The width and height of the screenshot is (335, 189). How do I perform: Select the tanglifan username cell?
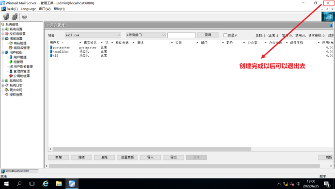coord(61,51)
